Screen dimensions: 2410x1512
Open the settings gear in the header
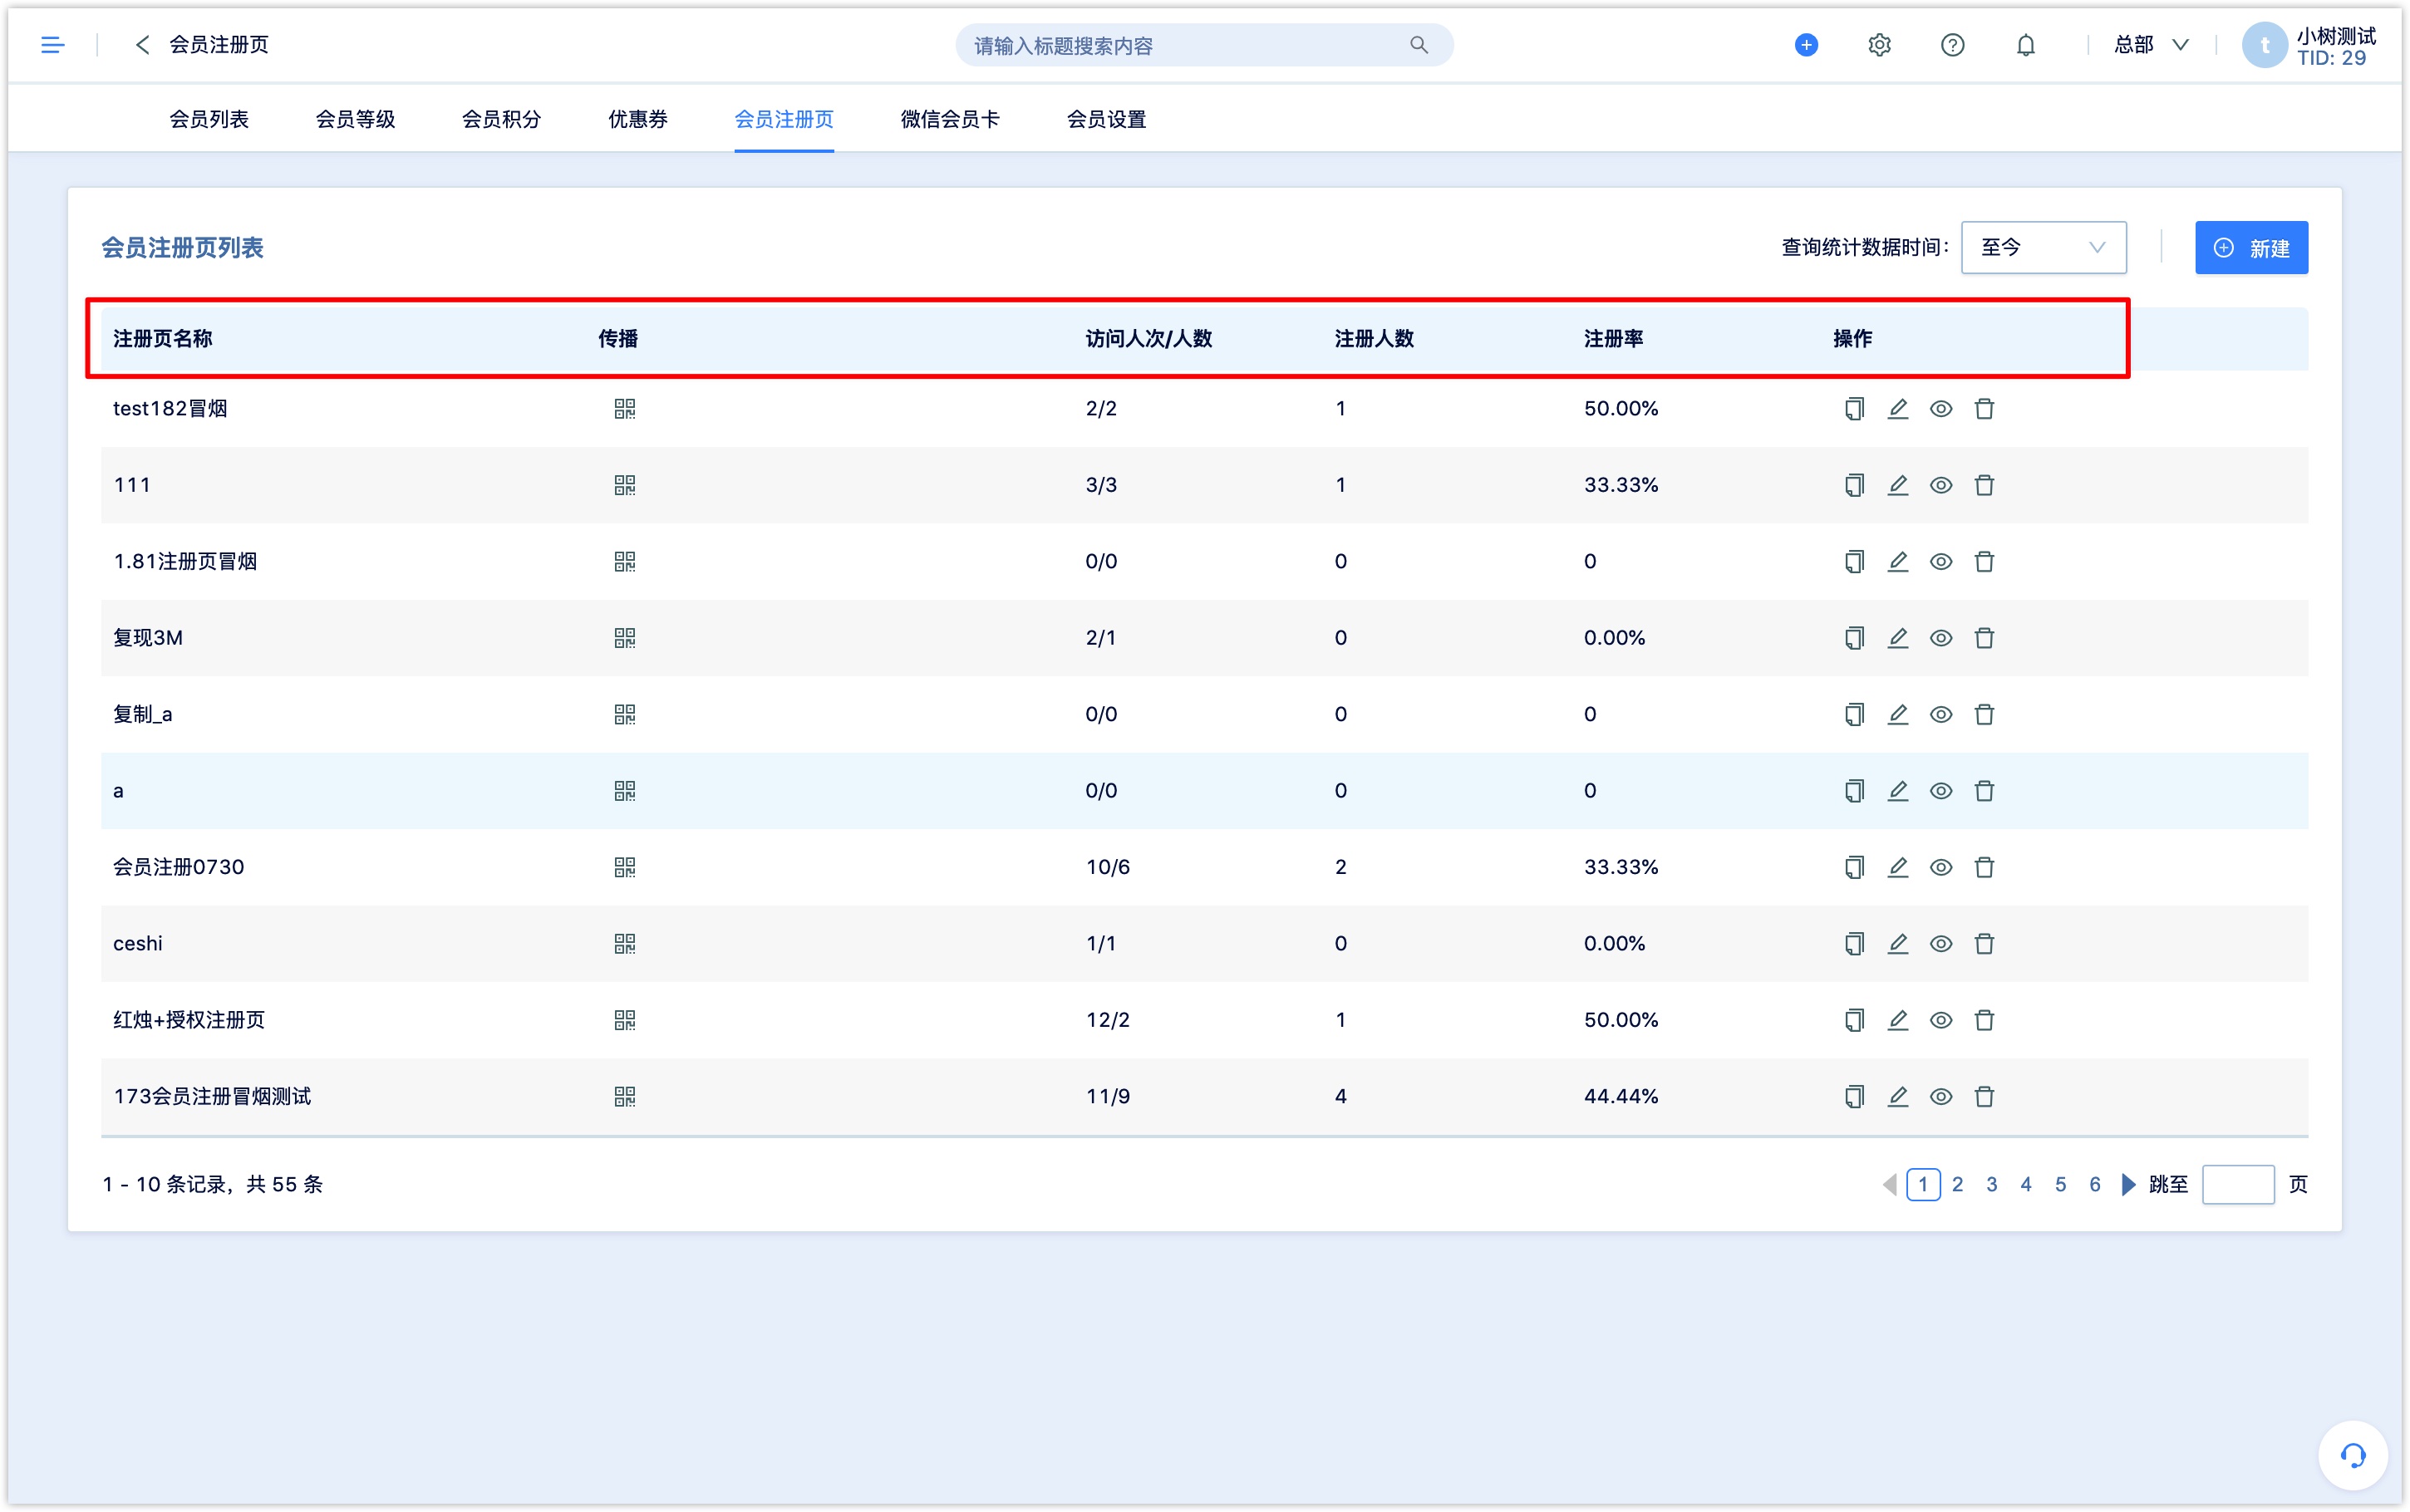[1879, 45]
